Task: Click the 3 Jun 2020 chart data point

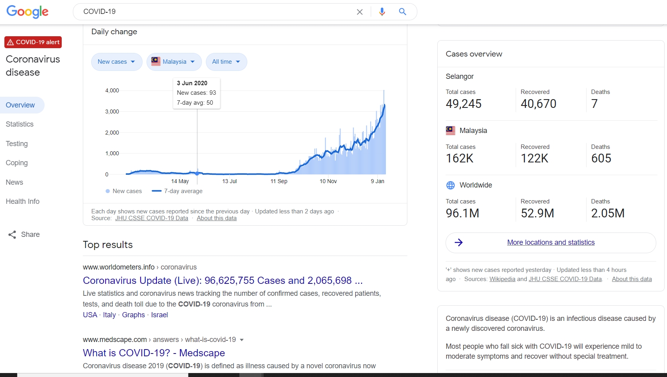Action: coord(197,173)
